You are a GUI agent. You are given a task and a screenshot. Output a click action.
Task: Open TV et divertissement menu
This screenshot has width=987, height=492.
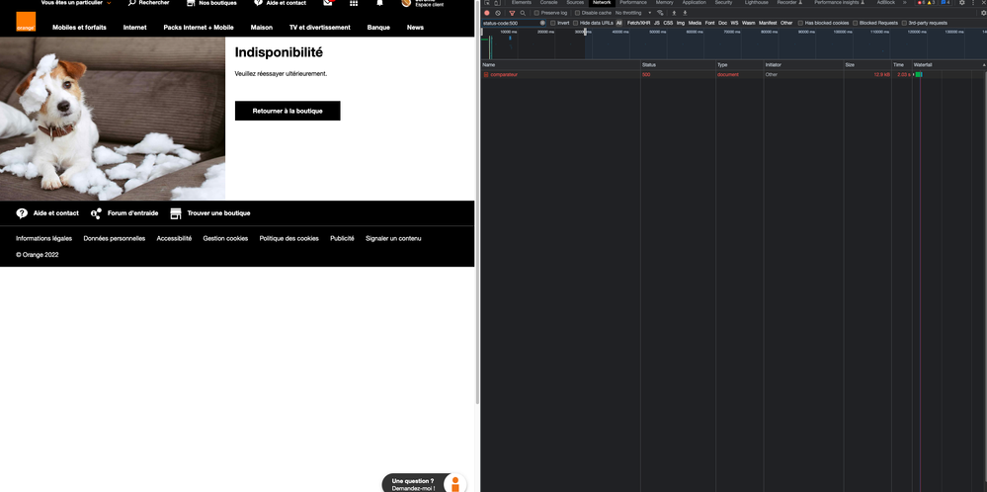pyautogui.click(x=320, y=28)
